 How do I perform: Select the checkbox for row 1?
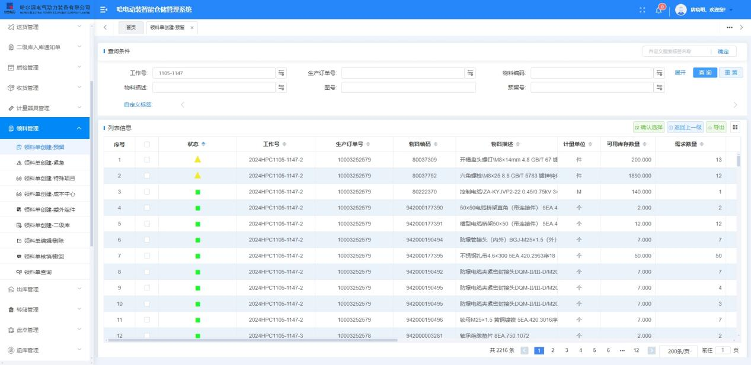click(147, 160)
